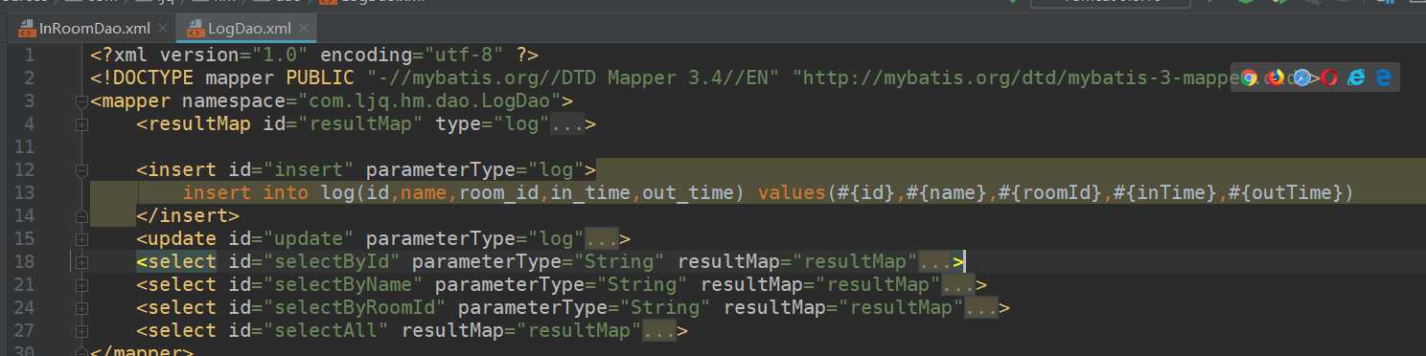
Task: Click line number 1 in the gutter
Action: coord(30,56)
